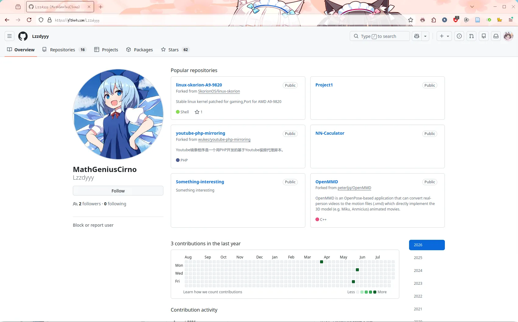Viewport: 518px width, 322px height.
Task: Click the red shield extension icon
Action: point(456,20)
